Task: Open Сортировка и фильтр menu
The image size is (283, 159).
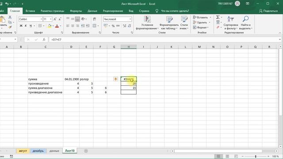Action: click(x=231, y=23)
